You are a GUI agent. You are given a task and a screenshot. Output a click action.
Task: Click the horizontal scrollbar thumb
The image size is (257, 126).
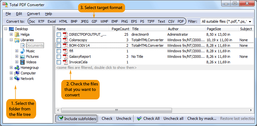(x=117, y=110)
